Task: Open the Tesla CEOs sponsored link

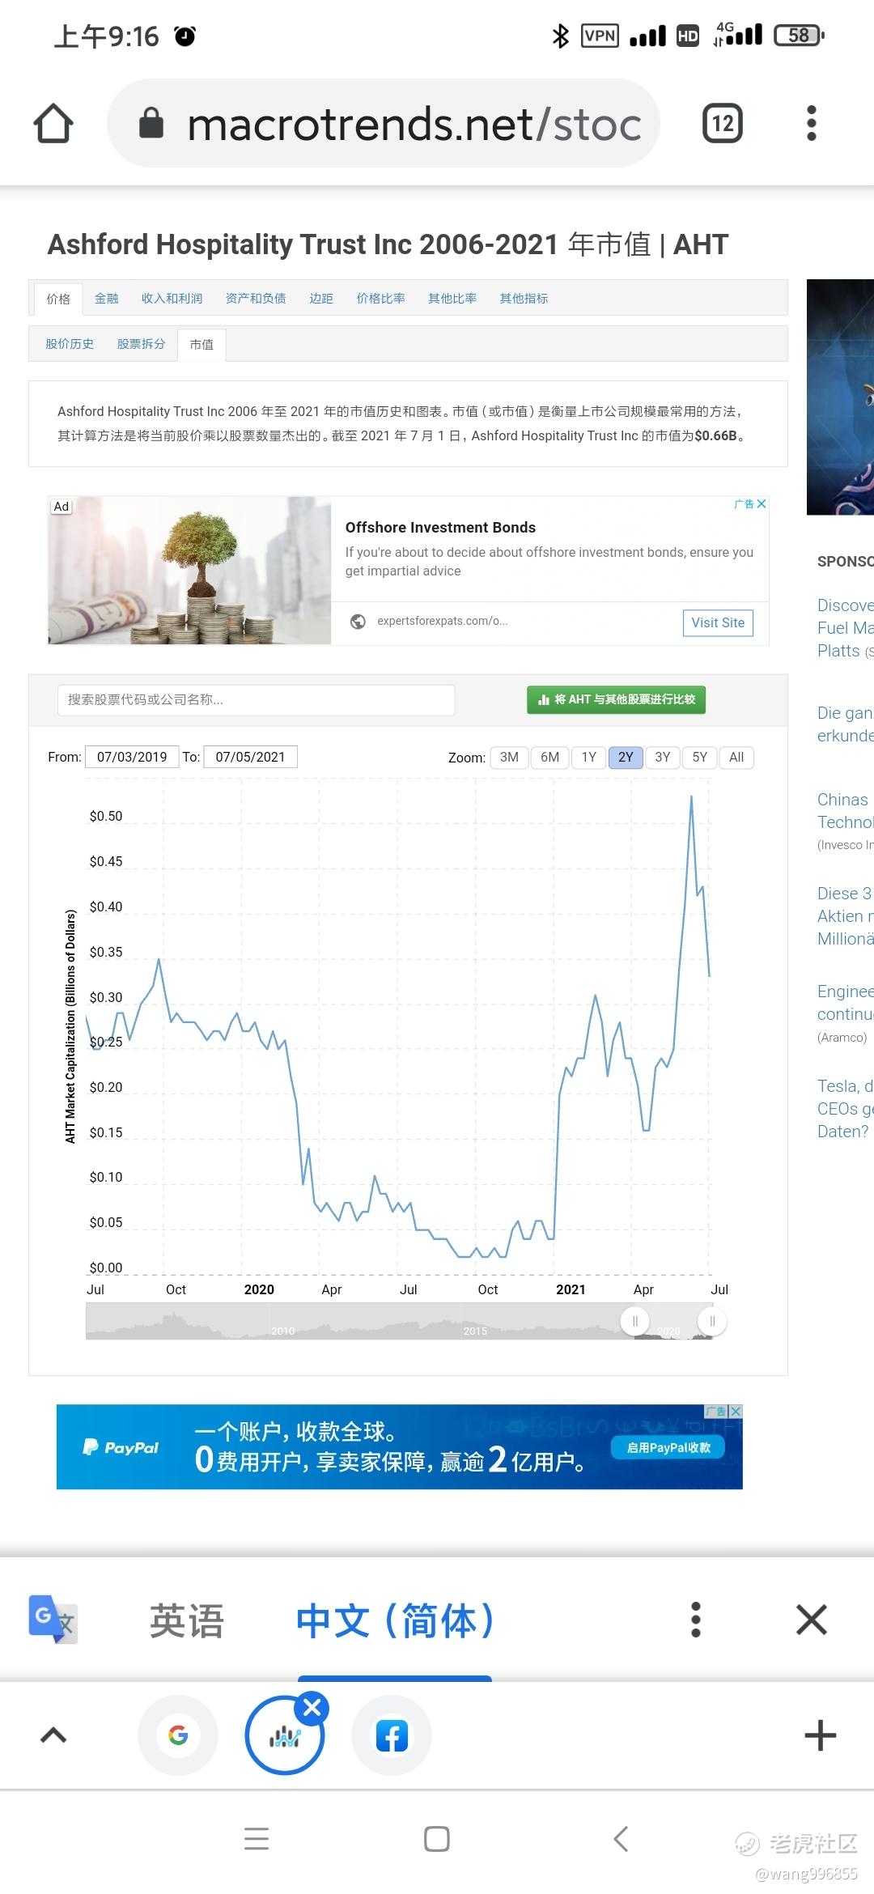Action: pos(846,1109)
